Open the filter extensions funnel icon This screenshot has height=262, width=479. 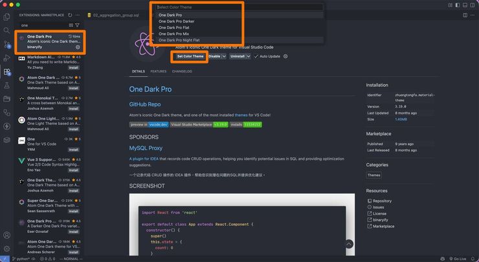tap(77, 25)
